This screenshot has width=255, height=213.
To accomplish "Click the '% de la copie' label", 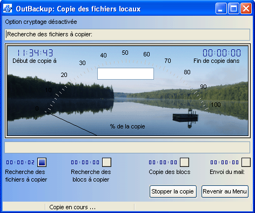I will [127, 126].
